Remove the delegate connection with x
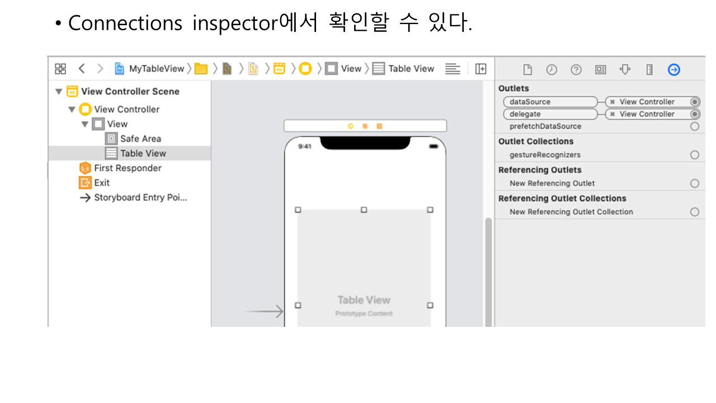Image resolution: width=716 pixels, height=403 pixels. [x=613, y=114]
